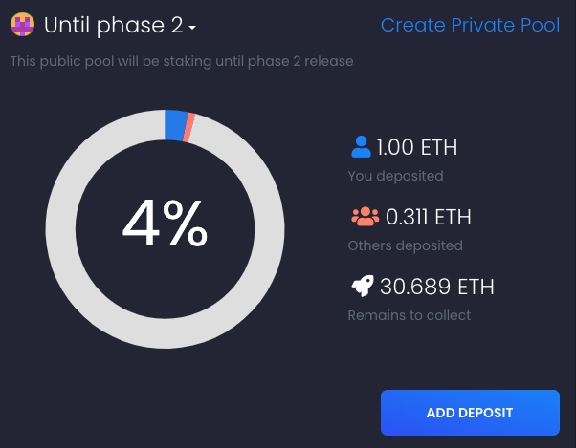Viewport: 576px width, 448px height.
Task: Click the "Others deposited" label
Action: pos(405,245)
